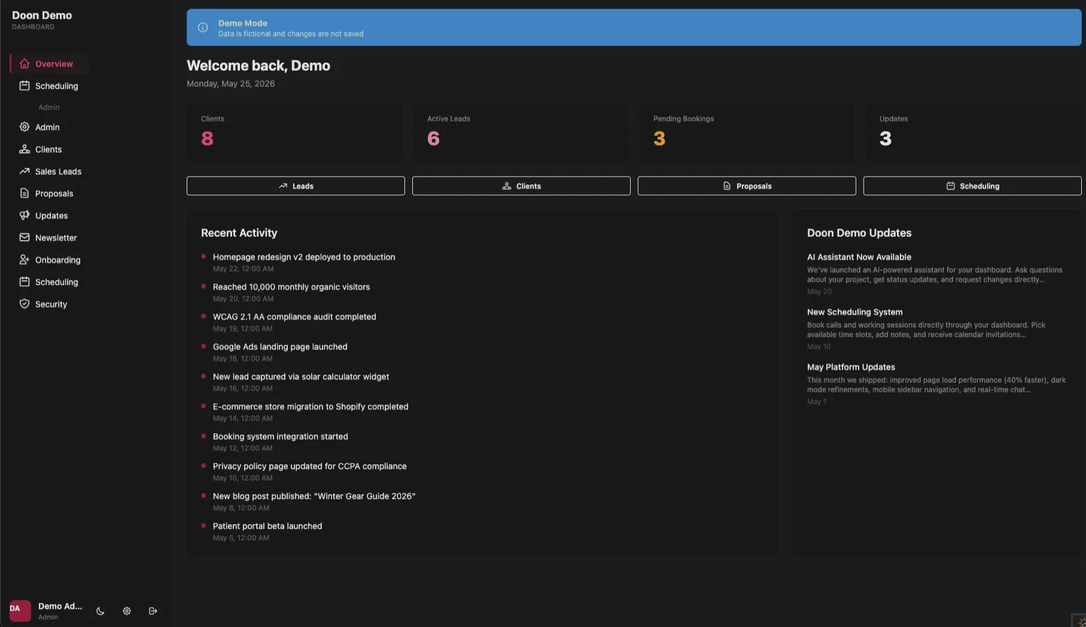Viewport: 1086px width, 627px height.
Task: Click the Overview home icon in sidebar
Action: point(24,64)
